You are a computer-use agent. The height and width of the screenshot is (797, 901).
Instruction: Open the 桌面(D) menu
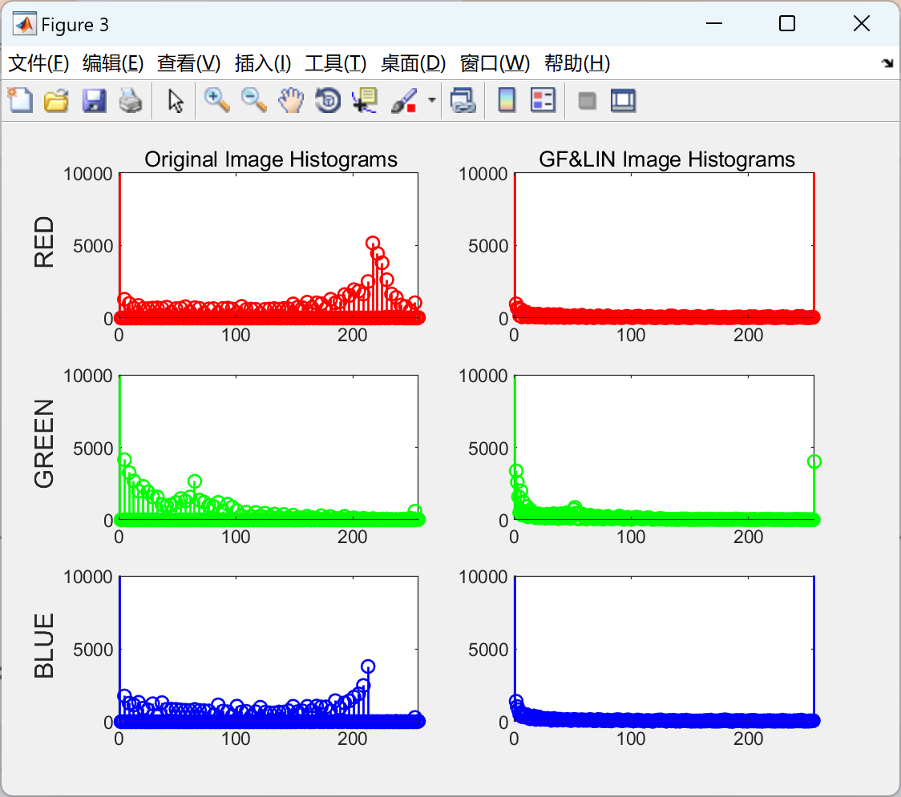click(413, 63)
